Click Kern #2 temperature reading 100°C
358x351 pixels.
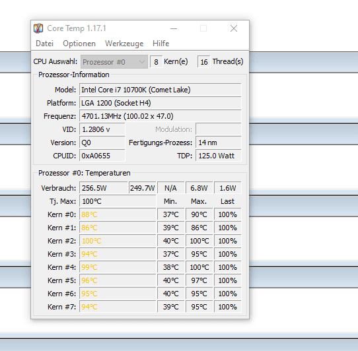(x=118, y=241)
